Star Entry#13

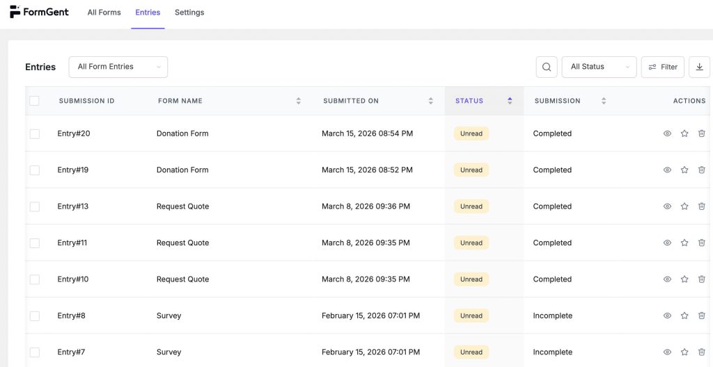point(684,206)
